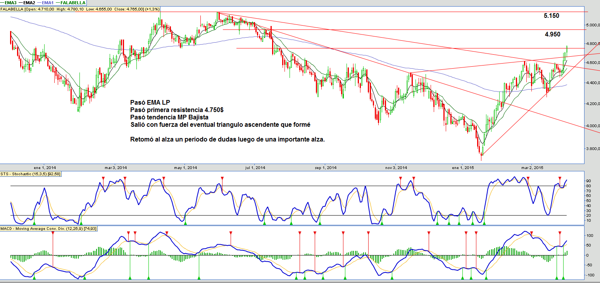Click the 'Pasó EMA LP' annotation
The height and width of the screenshot is (283, 600).
click(x=150, y=103)
